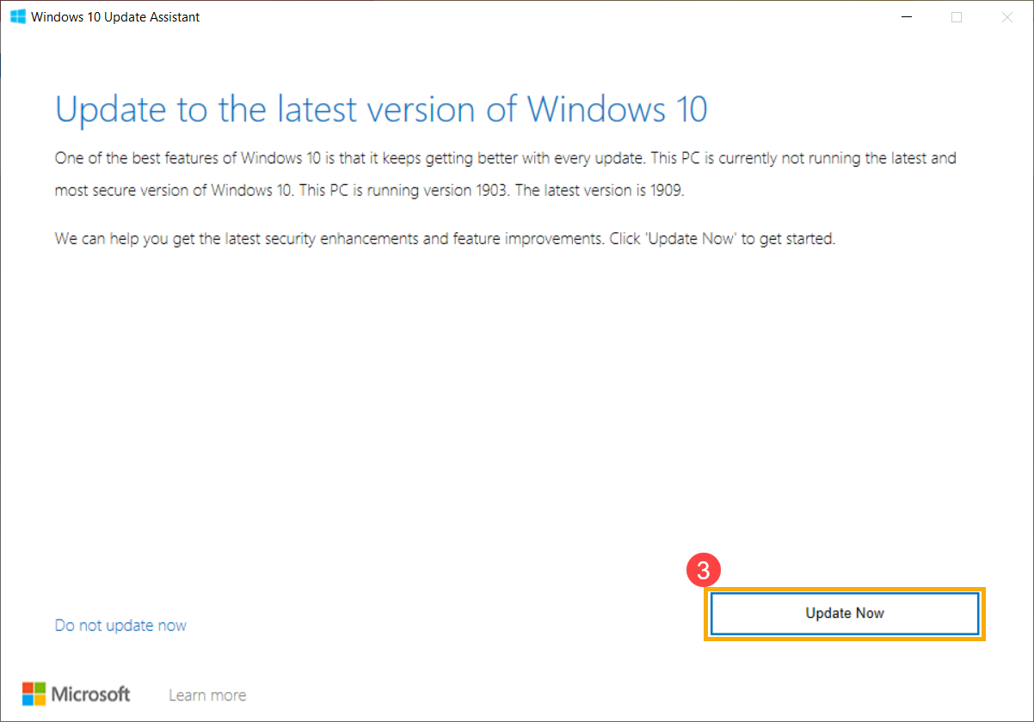Image resolution: width=1034 pixels, height=722 pixels.
Task: Click the Windows logo in the title bar
Action: (17, 16)
